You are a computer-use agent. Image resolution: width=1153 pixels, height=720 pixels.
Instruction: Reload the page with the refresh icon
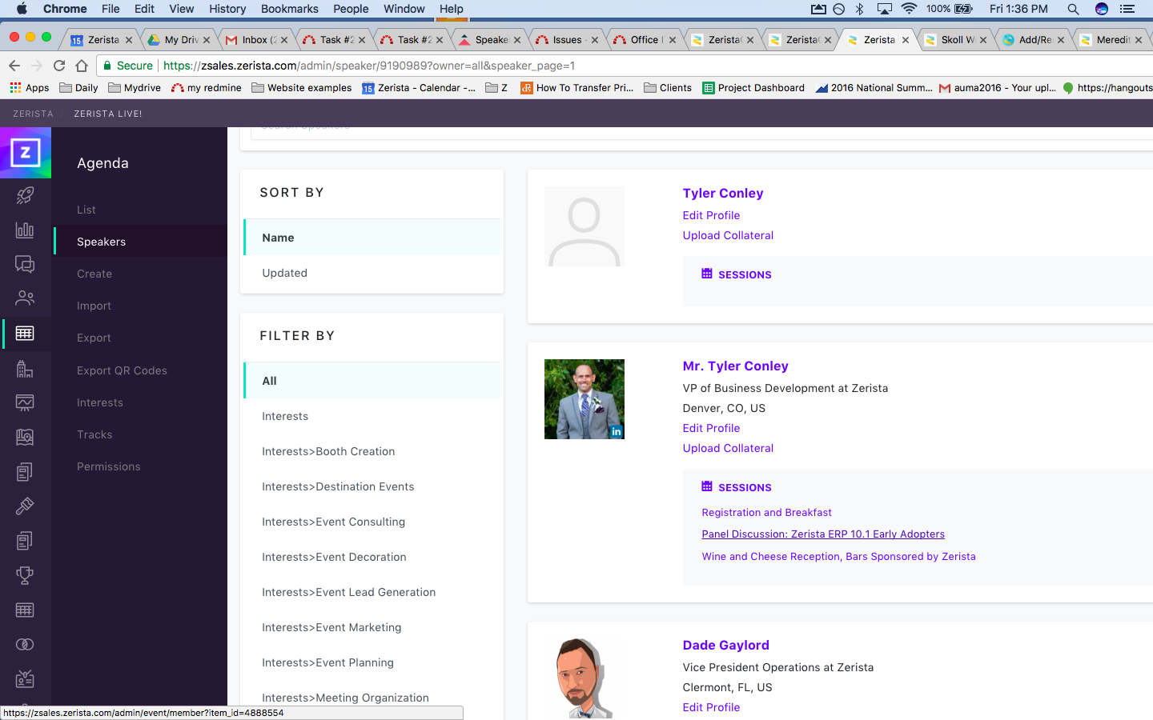59,66
